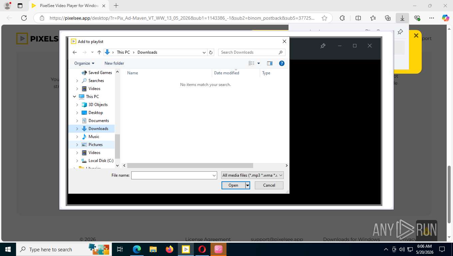Select 3D Objects folder
The image size is (453, 256).
click(98, 105)
